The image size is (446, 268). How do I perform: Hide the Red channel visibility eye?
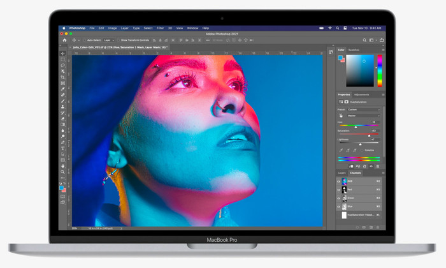[x=339, y=190]
